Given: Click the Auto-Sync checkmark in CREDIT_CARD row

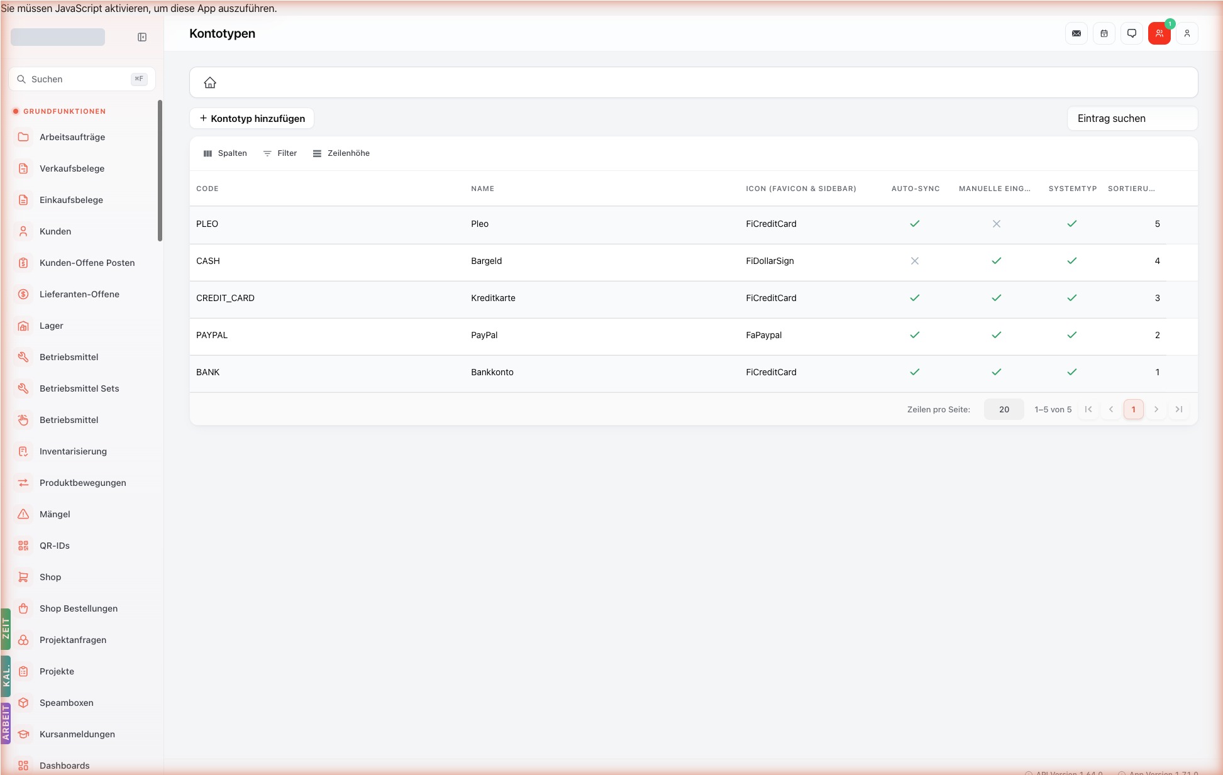Looking at the screenshot, I should (x=915, y=298).
